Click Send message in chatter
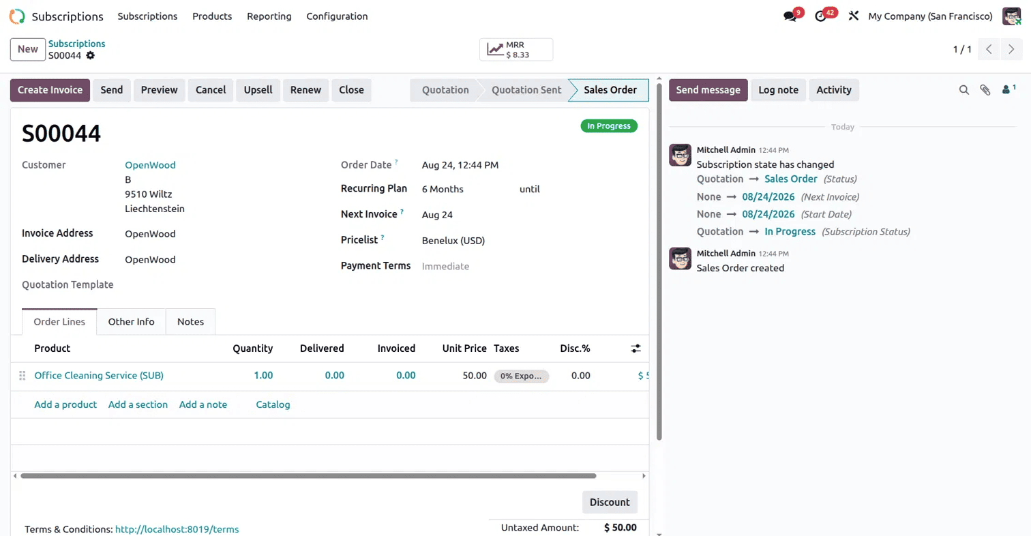Screen dimensions: 1031x536 point(708,90)
